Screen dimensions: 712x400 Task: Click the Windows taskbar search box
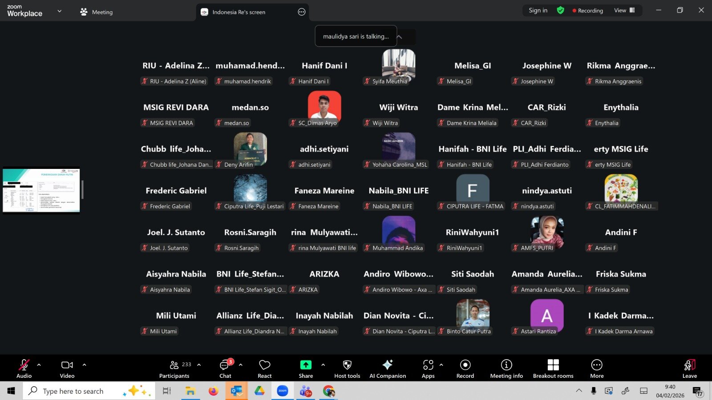[x=89, y=391]
